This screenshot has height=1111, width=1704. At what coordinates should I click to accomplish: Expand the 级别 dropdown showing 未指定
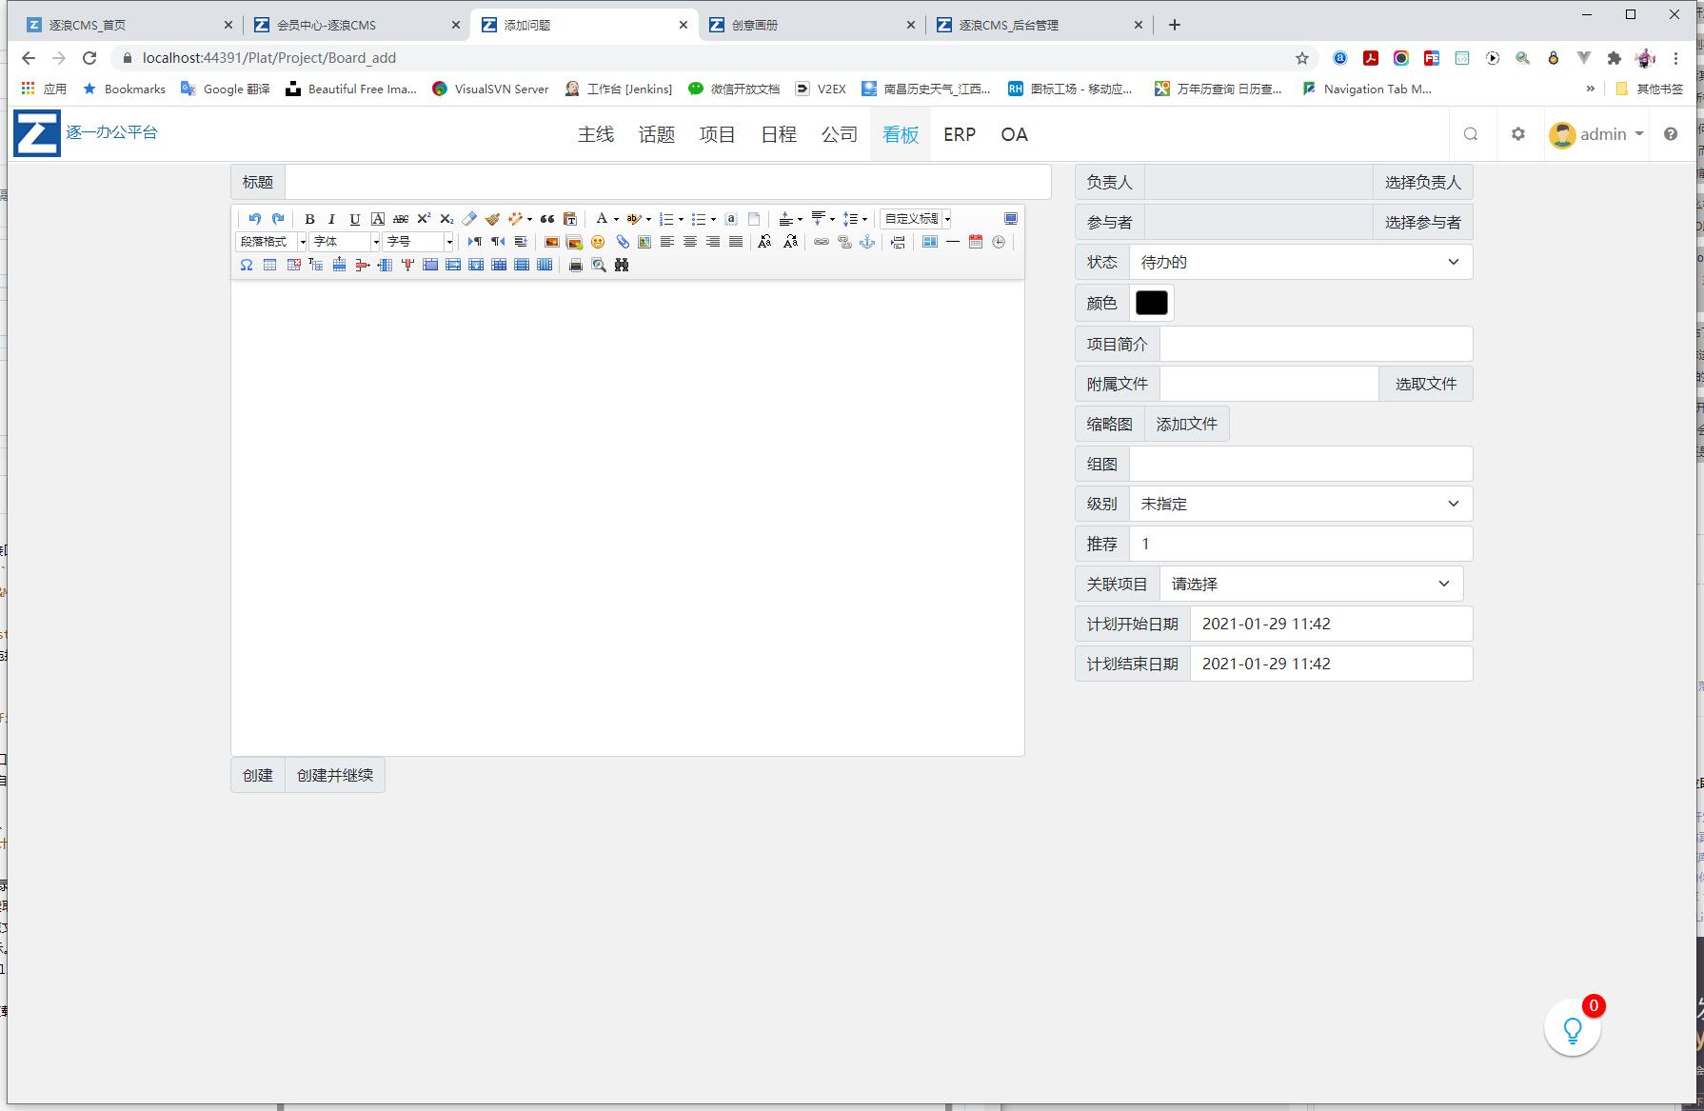(x=1300, y=503)
